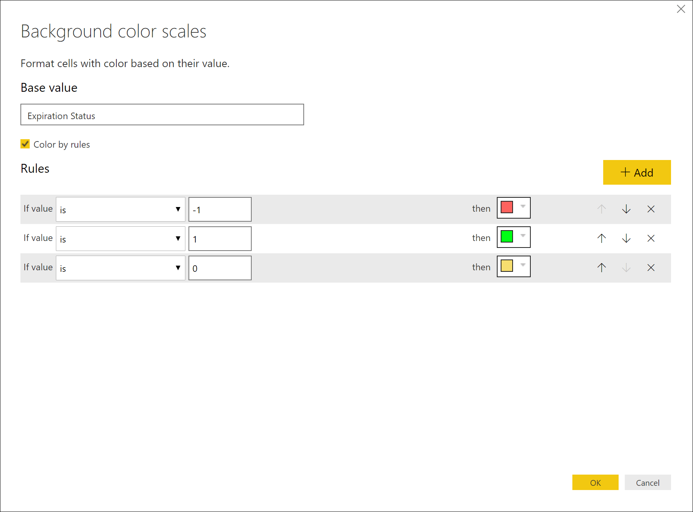Move the value 1 rule up
693x512 pixels.
click(602, 238)
